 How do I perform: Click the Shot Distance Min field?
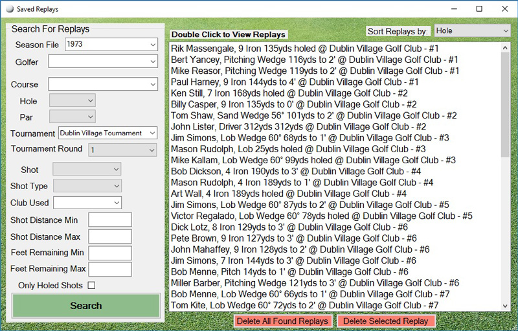pos(109,220)
